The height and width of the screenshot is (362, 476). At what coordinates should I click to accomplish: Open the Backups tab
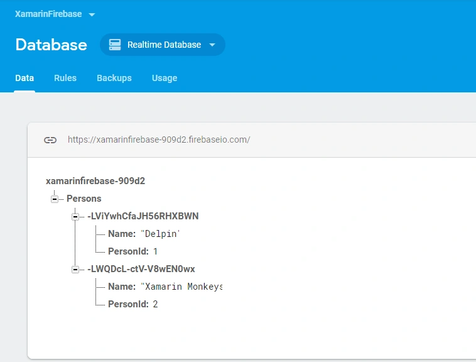point(114,78)
